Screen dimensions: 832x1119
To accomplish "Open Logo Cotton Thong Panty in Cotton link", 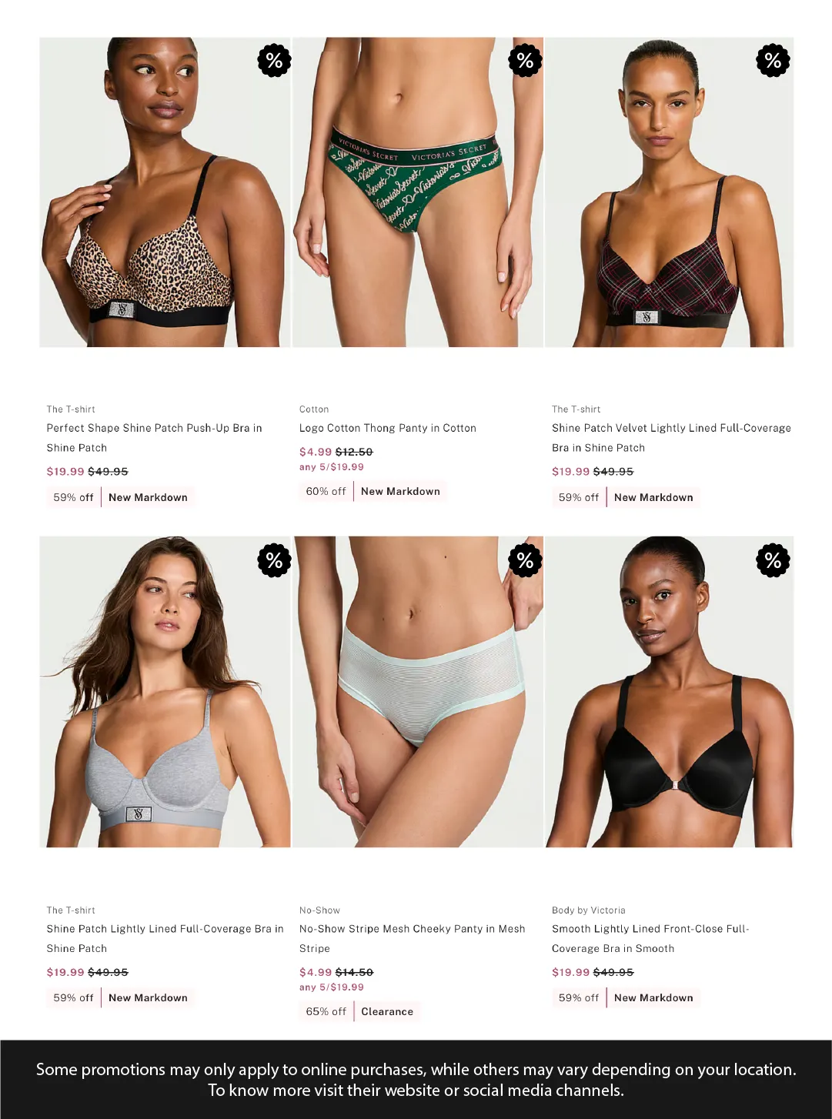I will (x=388, y=428).
